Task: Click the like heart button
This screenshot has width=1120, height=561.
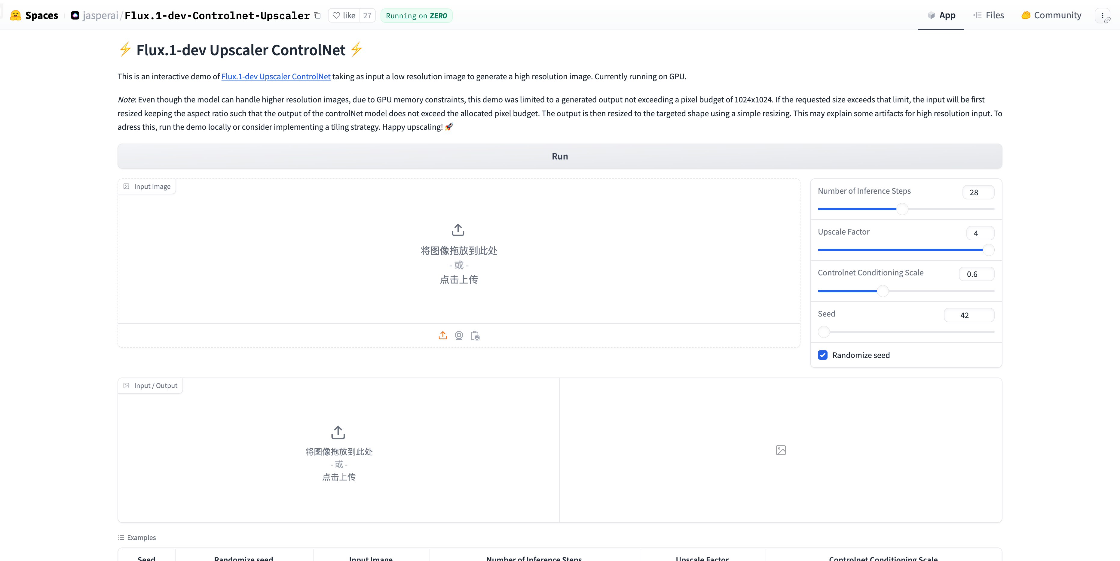Action: (x=344, y=16)
